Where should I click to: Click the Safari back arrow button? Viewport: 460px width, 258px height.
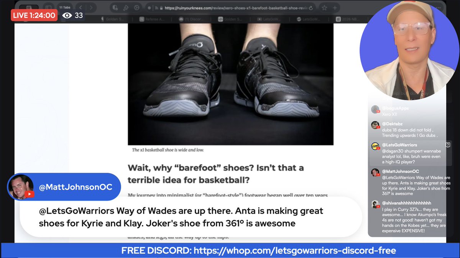pyautogui.click(x=81, y=8)
